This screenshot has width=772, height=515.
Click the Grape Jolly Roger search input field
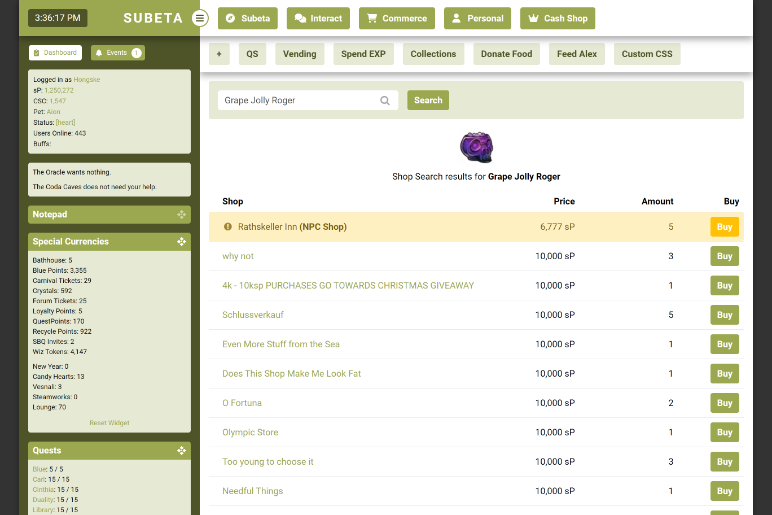299,101
